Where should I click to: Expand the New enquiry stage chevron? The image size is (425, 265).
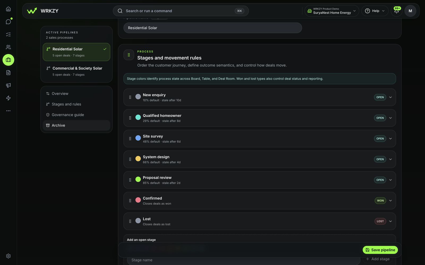[390, 97]
